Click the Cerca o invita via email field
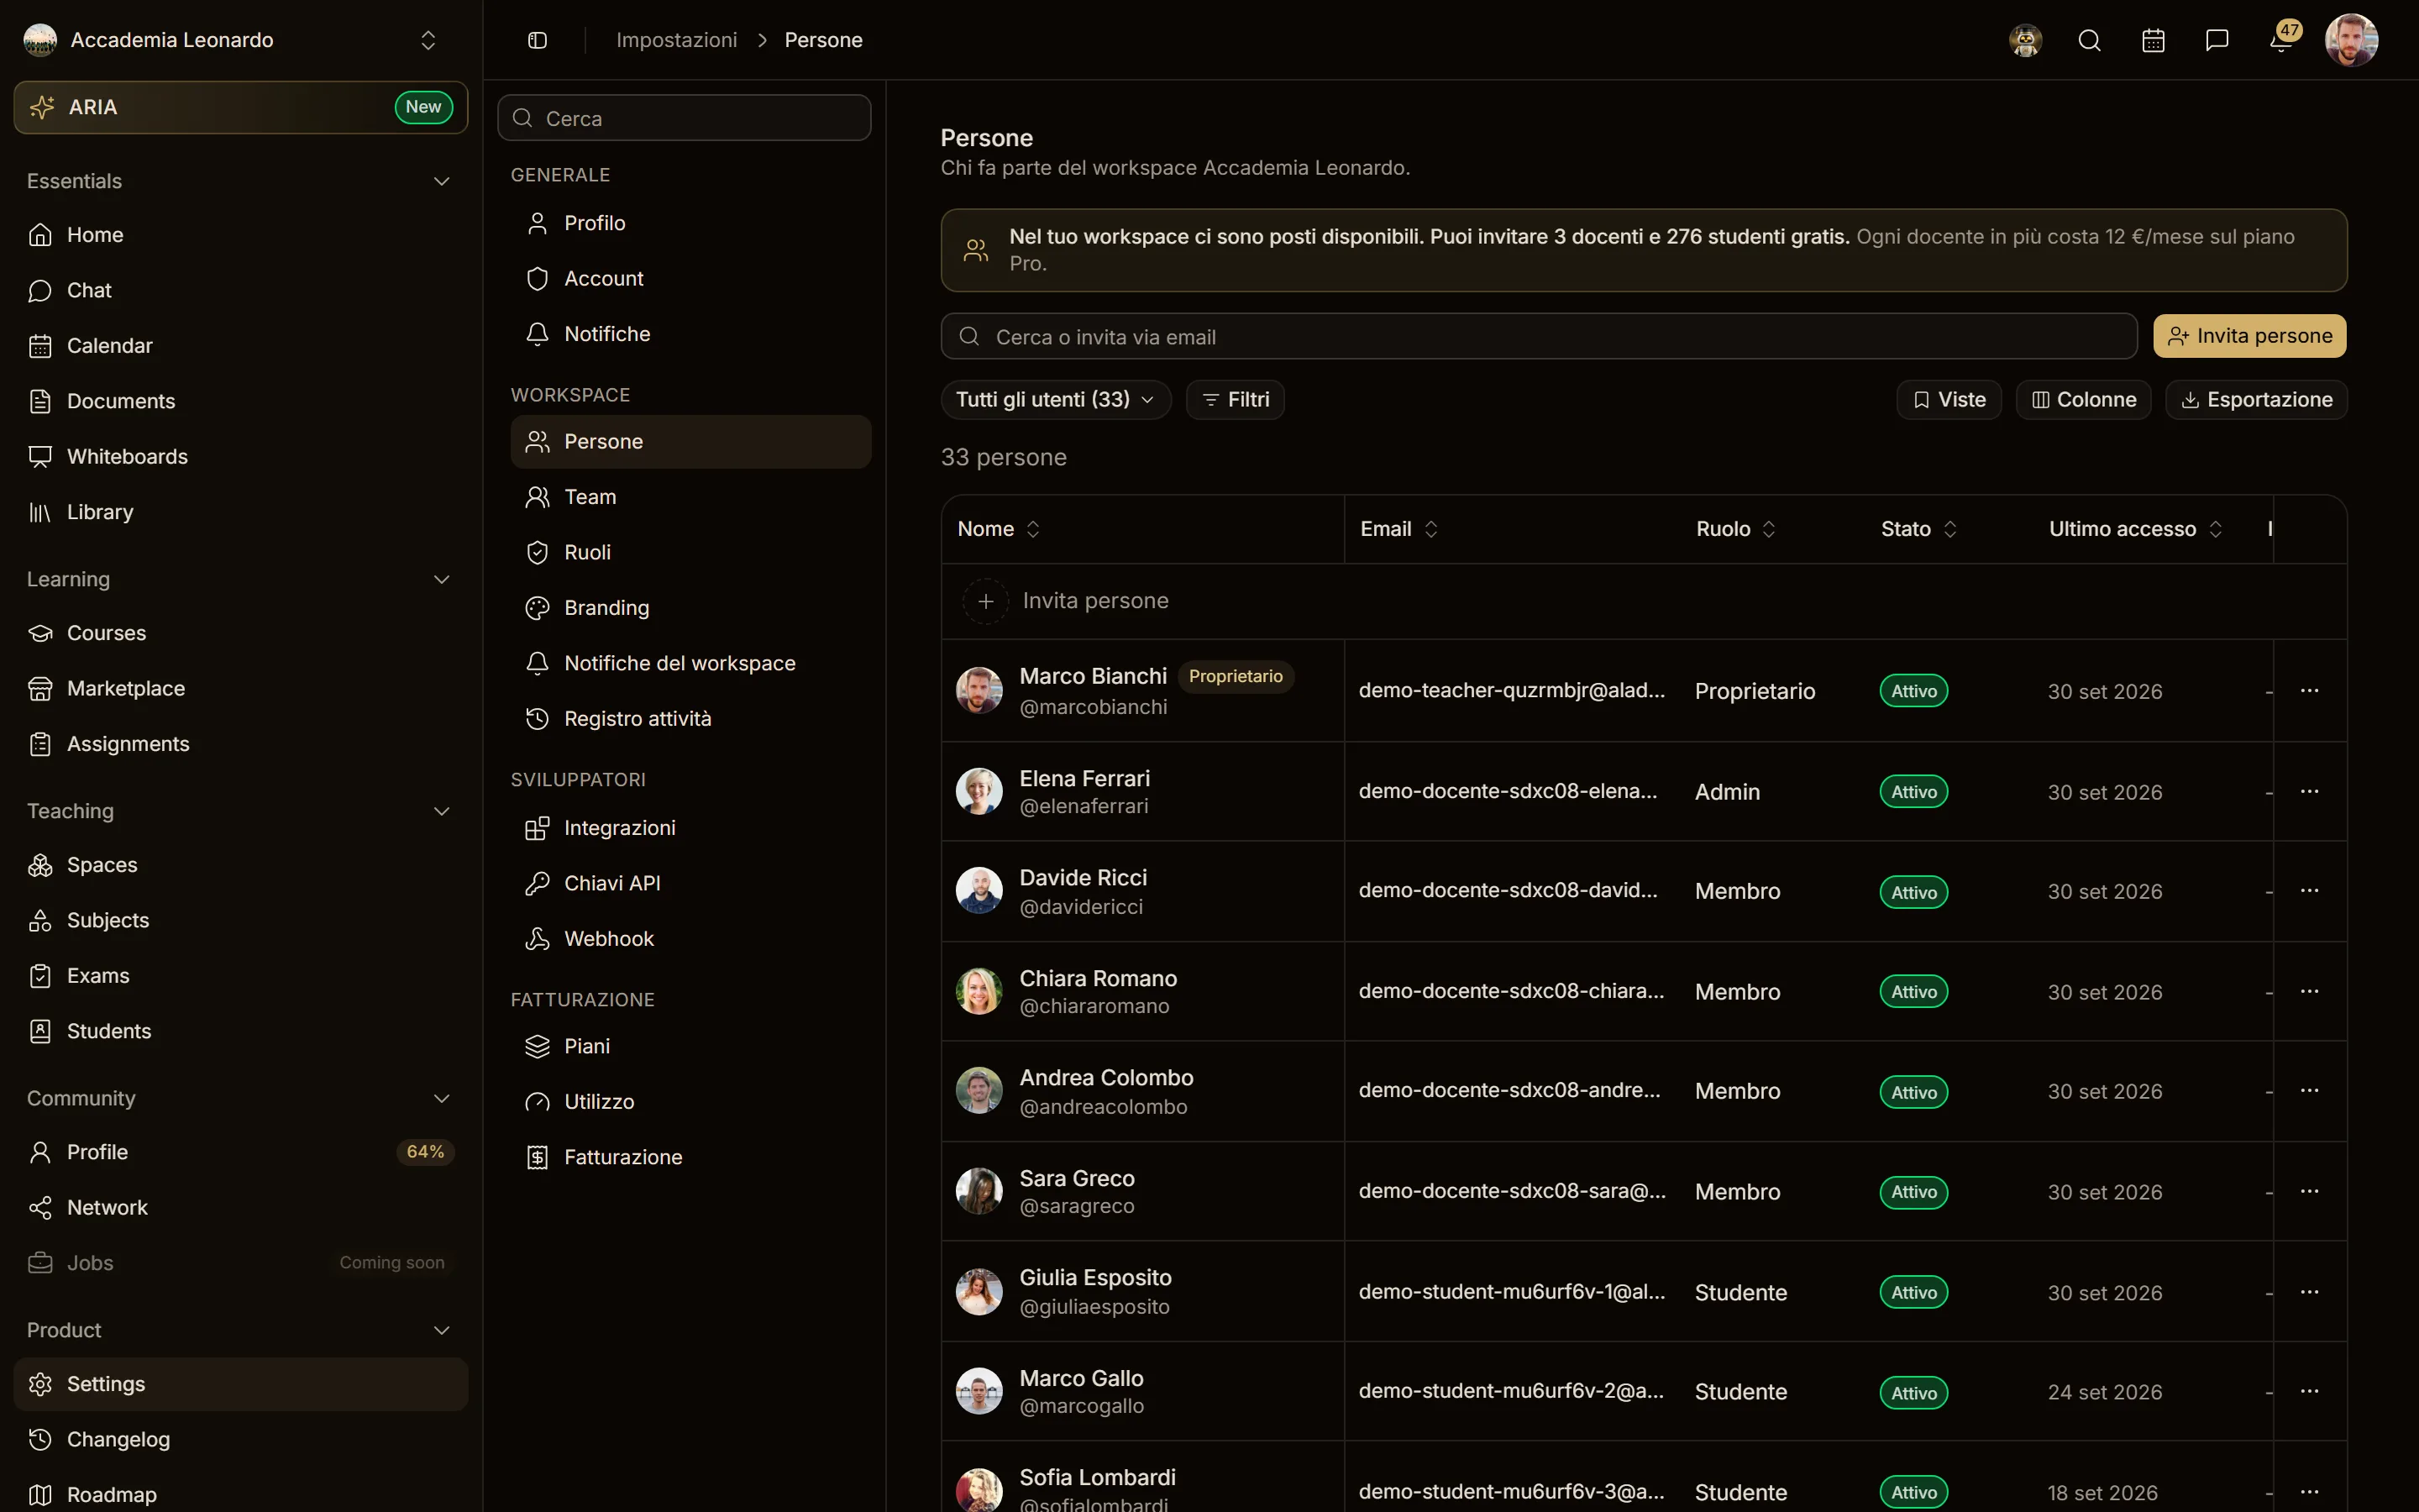Image resolution: width=2419 pixels, height=1512 pixels. click(1539, 337)
